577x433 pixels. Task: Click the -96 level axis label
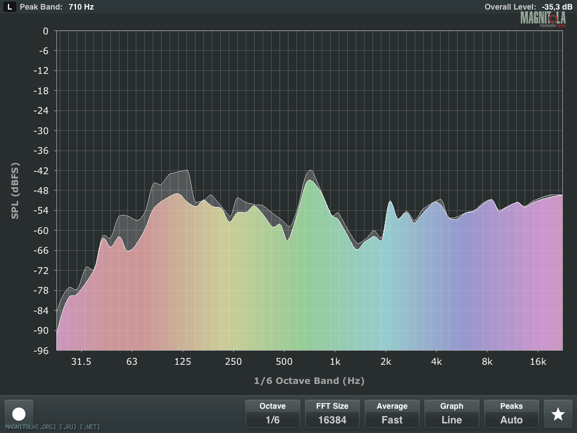coord(41,351)
